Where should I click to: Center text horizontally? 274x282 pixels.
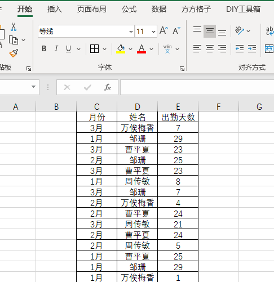point(210,49)
